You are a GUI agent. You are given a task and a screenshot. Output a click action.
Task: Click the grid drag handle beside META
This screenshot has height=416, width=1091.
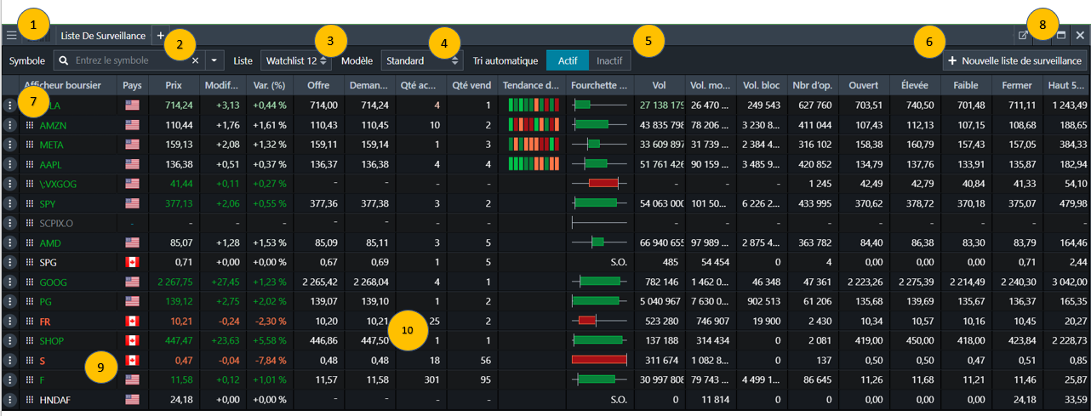(x=30, y=145)
